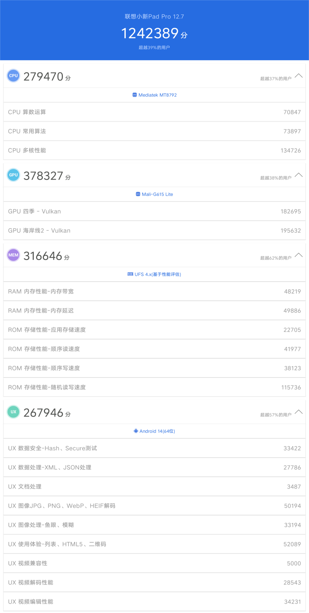Image resolution: width=309 pixels, height=613 pixels.
Task: Open the Mediatek MT8792 link
Action: (158, 95)
